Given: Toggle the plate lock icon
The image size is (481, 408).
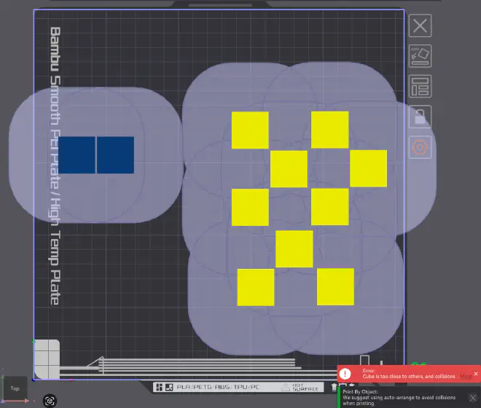Looking at the screenshot, I should pyautogui.click(x=421, y=117).
